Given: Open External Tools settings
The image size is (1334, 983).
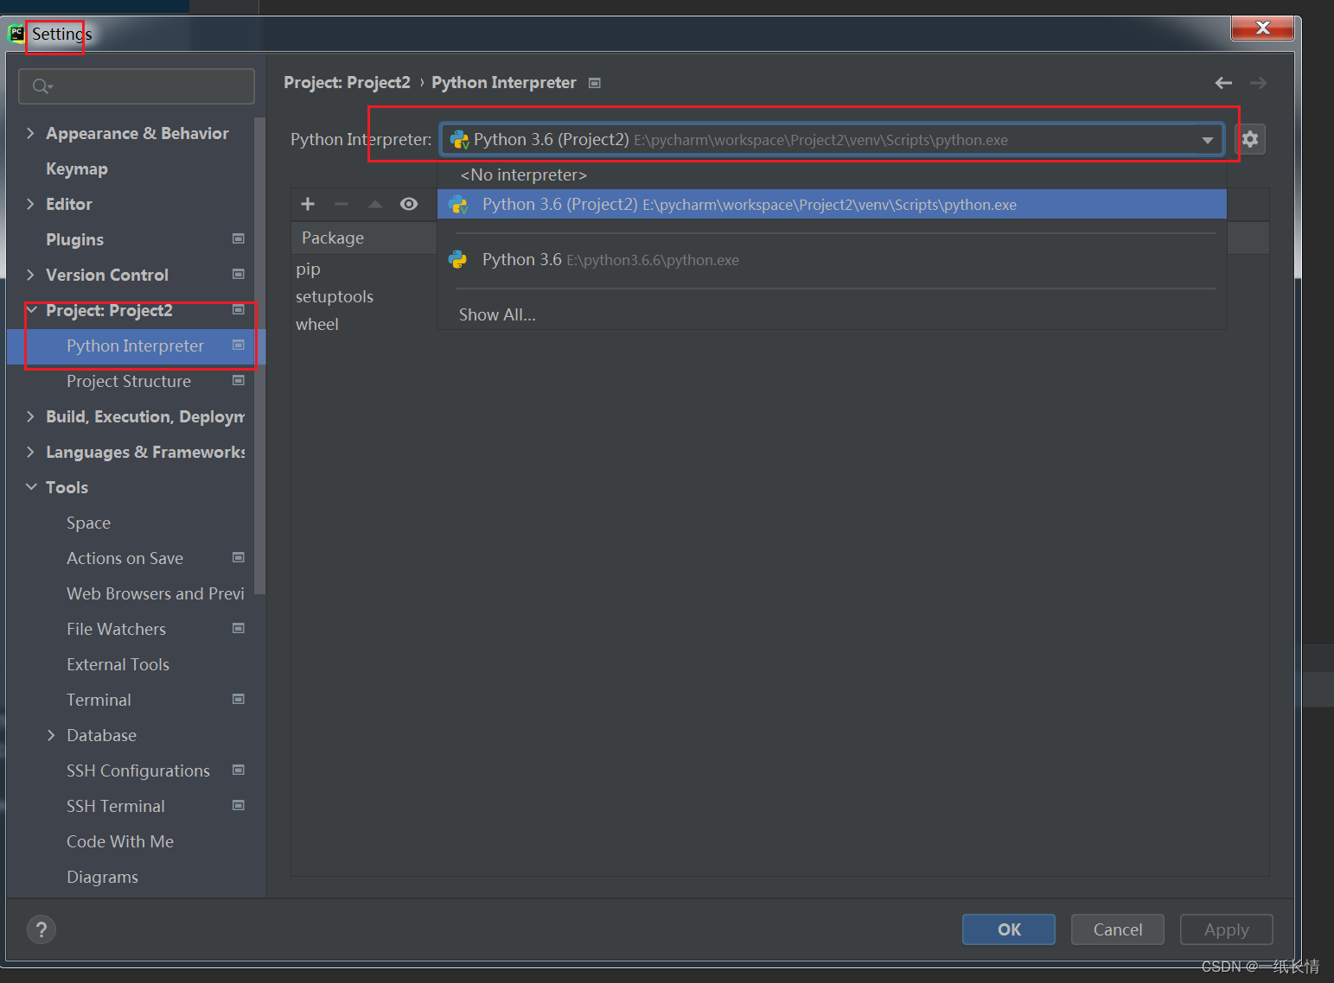Looking at the screenshot, I should (x=118, y=664).
